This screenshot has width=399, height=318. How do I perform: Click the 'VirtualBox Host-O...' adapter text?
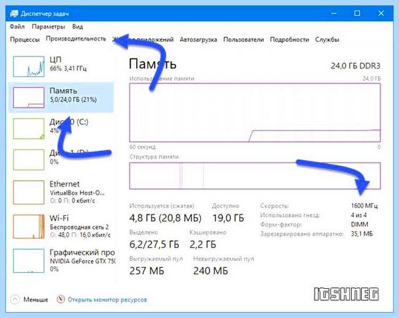point(77,193)
